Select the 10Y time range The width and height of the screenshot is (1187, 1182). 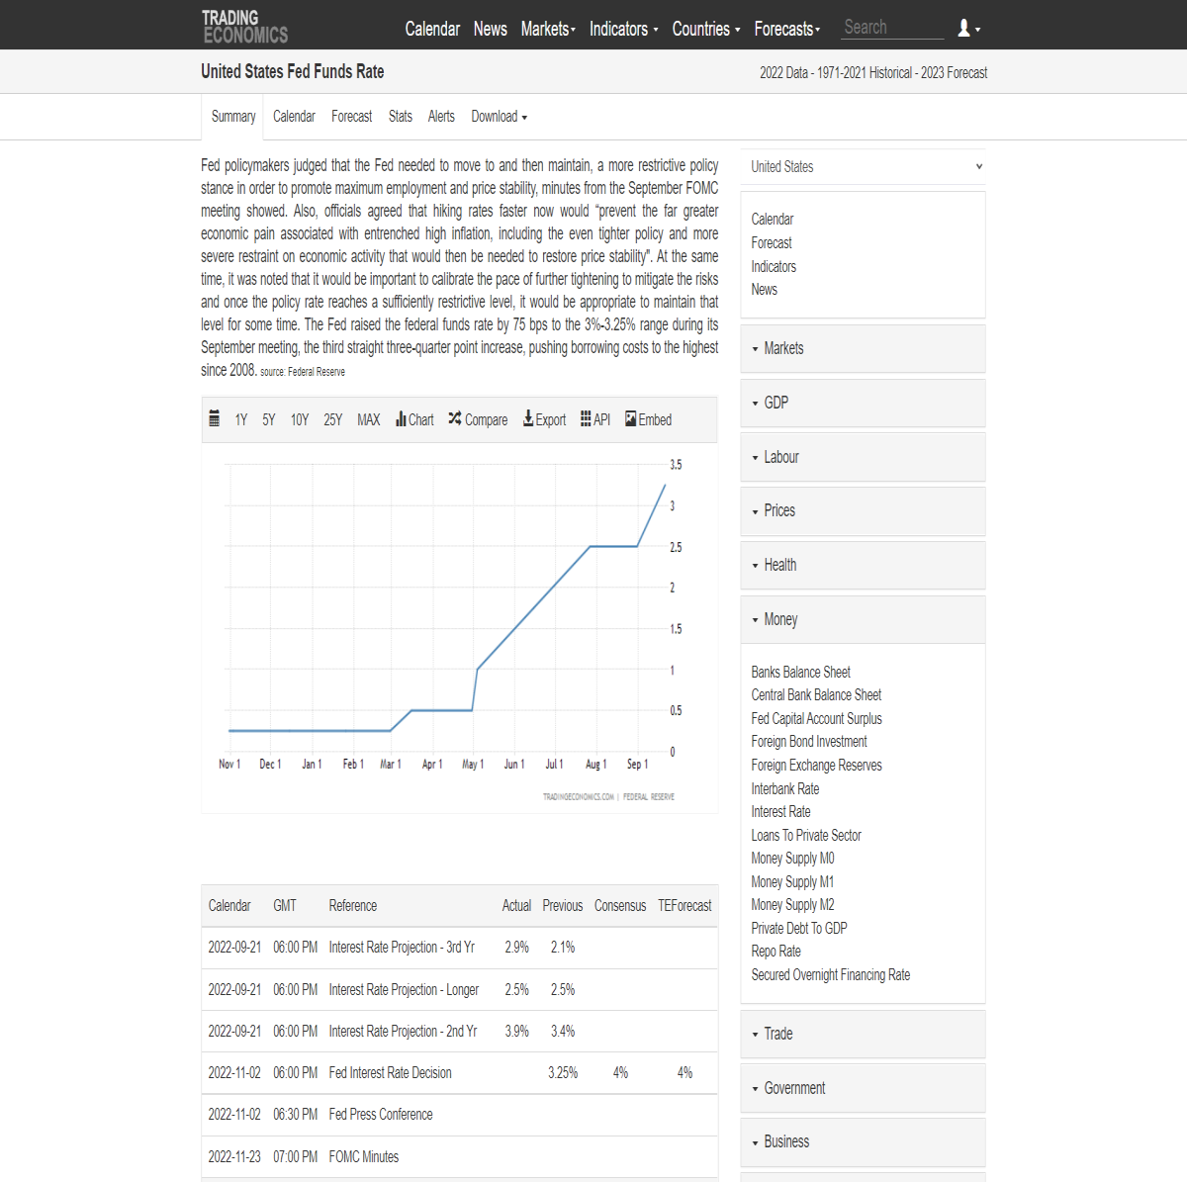[300, 420]
